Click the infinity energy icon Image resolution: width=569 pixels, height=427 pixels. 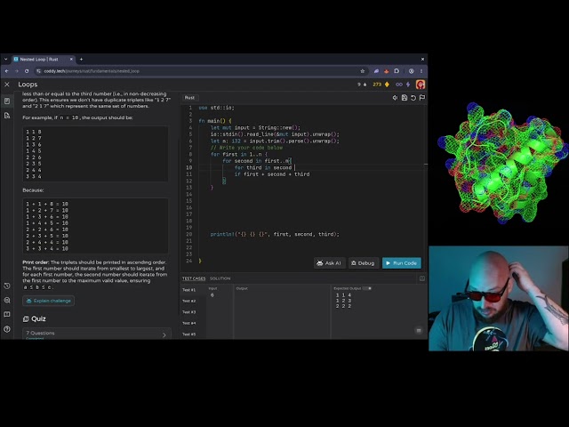tap(399, 85)
